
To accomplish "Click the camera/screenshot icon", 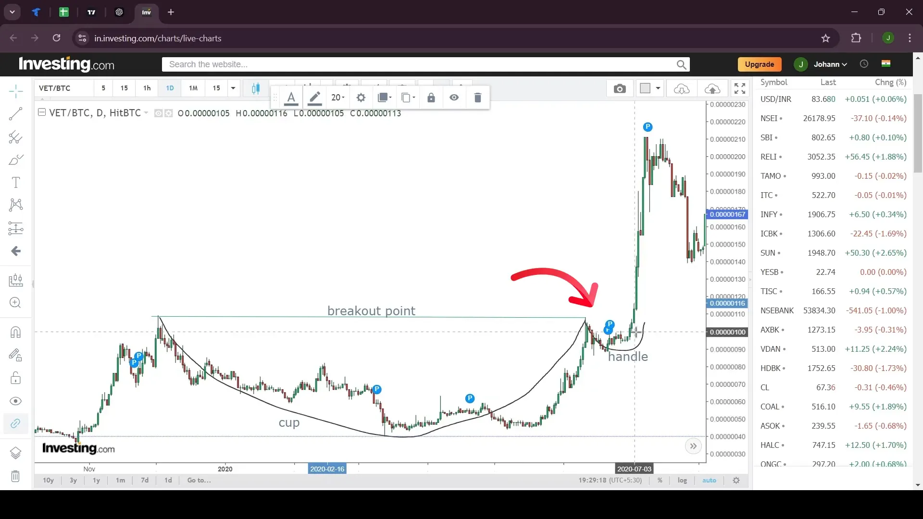I will tap(619, 88).
